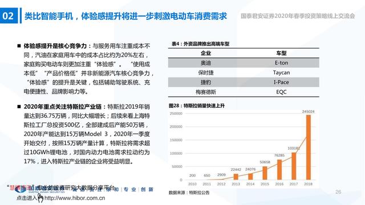The width and height of the screenshot is (365, 205).
Task: Click the 体验感提升是核心竞争力 bullet heading
Action: pos(55,46)
